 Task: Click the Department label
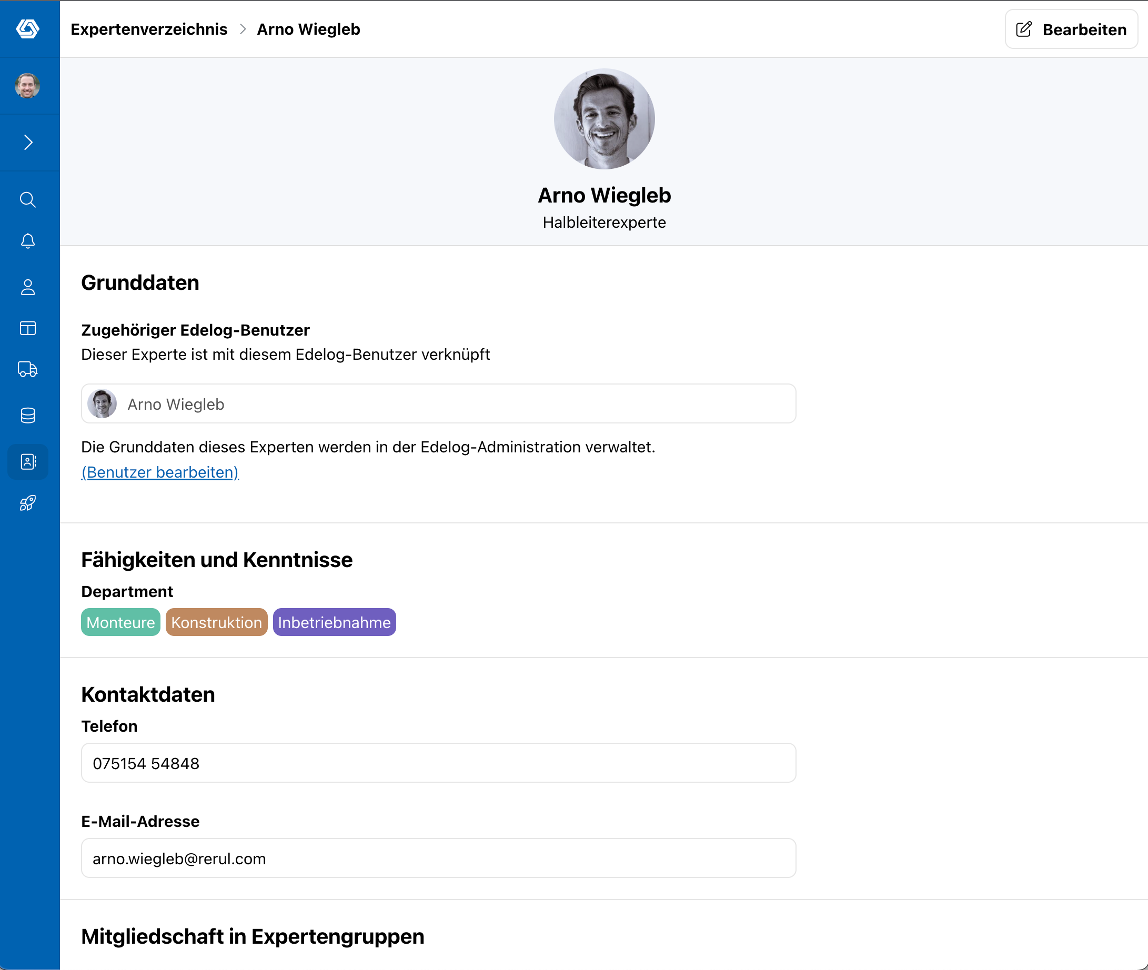pyautogui.click(x=127, y=591)
